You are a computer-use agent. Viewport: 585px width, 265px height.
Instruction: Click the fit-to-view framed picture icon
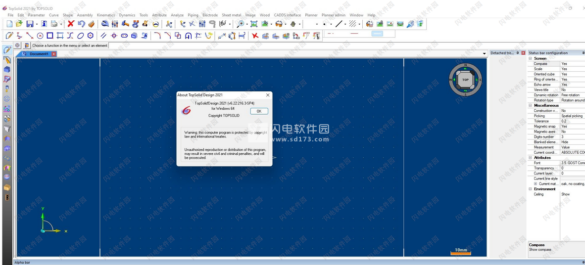click(254, 24)
